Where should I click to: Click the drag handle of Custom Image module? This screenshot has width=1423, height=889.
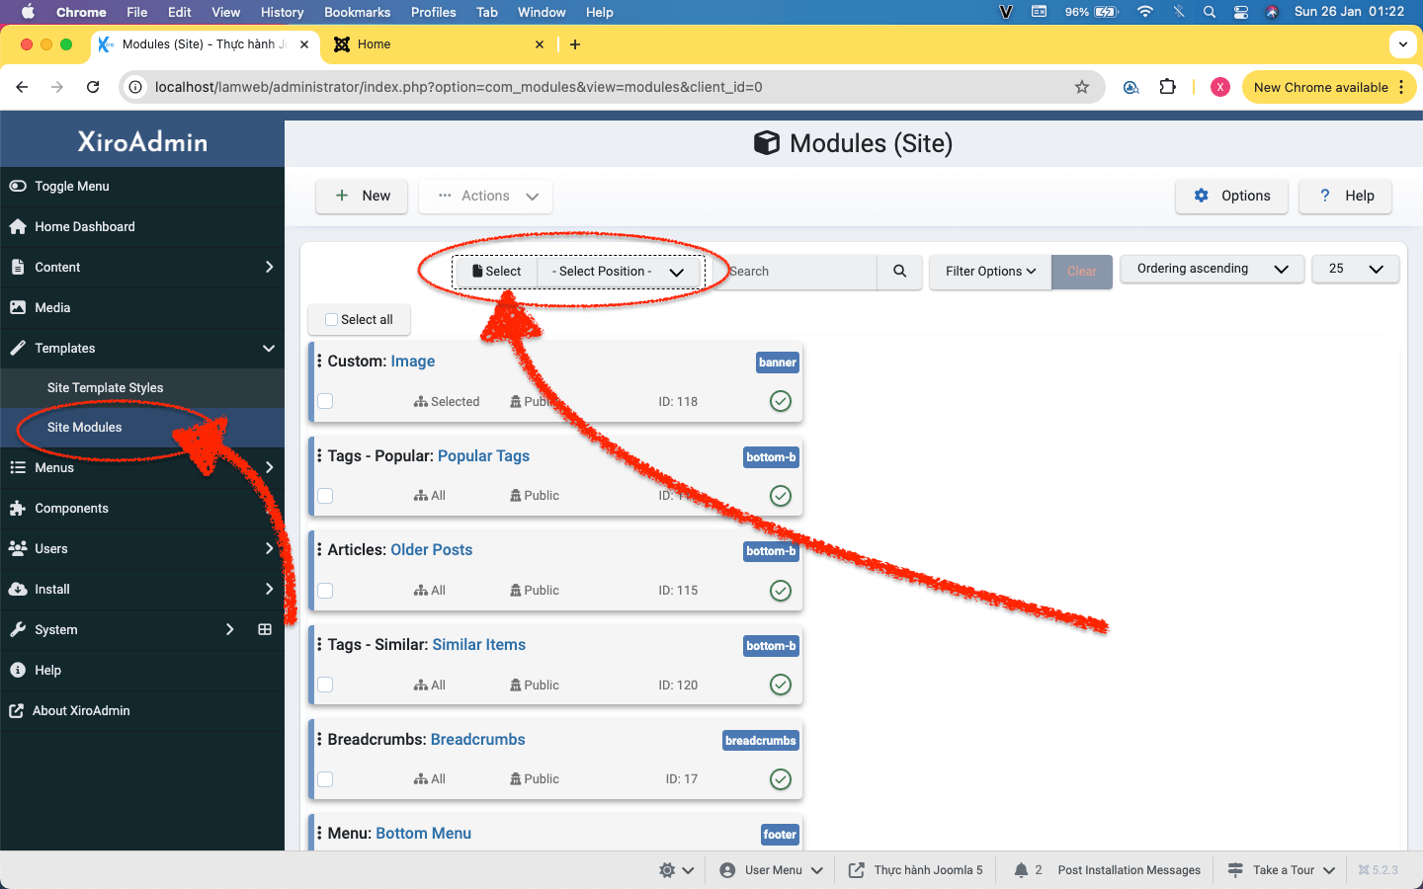[319, 361]
